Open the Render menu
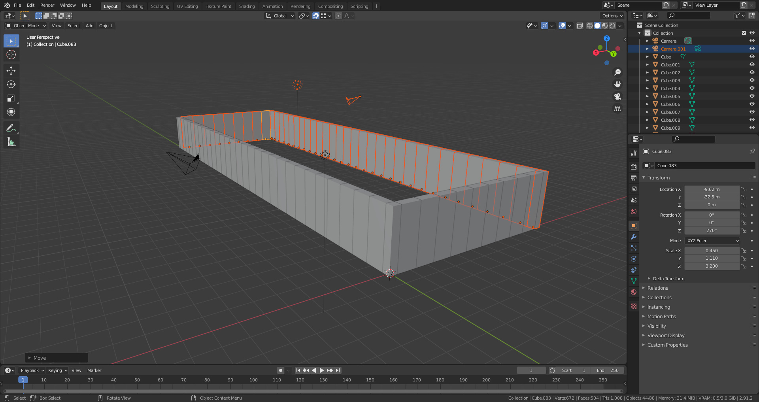The image size is (759, 402). point(47,5)
